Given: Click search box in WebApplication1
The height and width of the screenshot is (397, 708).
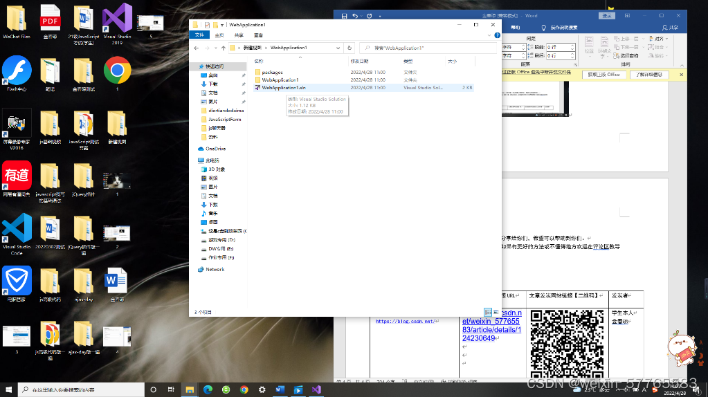Looking at the screenshot, I should coord(429,48).
